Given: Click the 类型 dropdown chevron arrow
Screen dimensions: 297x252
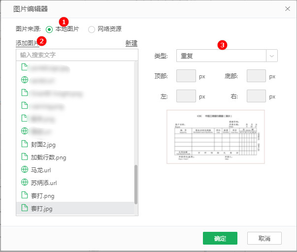Looking at the screenshot, I should tap(271, 56).
